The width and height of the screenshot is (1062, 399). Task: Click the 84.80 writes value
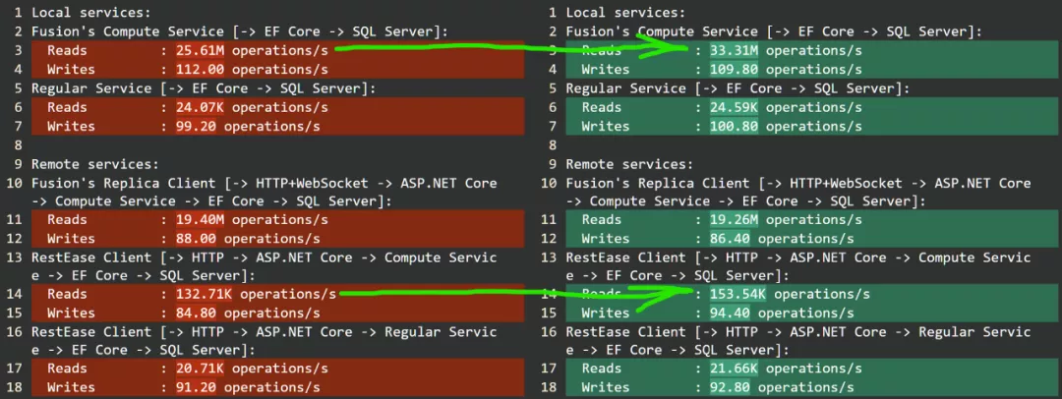tap(196, 313)
